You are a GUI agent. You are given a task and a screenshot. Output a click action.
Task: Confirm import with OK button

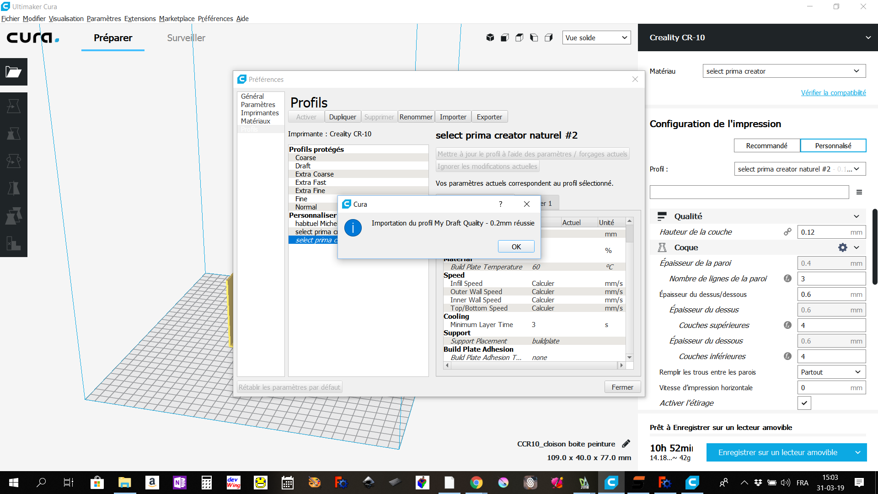coord(516,247)
